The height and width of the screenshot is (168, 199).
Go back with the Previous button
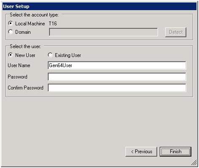141,152
